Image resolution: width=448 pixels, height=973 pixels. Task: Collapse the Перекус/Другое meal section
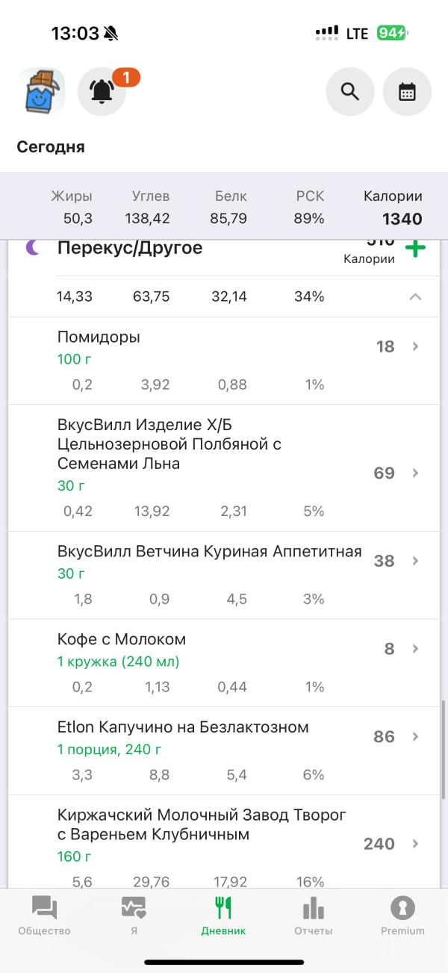click(x=415, y=296)
